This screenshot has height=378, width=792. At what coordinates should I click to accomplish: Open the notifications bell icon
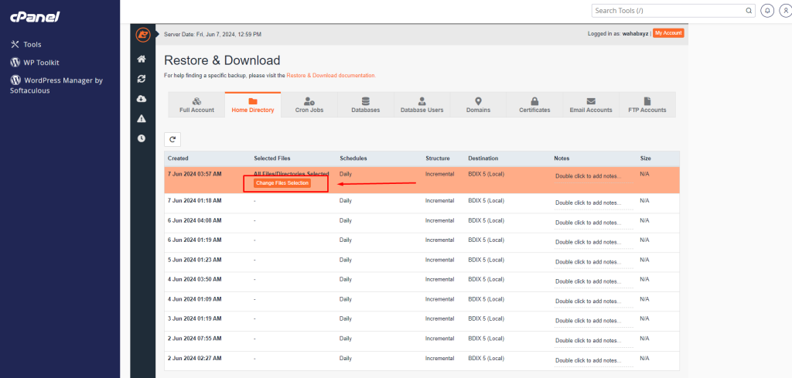tap(767, 11)
